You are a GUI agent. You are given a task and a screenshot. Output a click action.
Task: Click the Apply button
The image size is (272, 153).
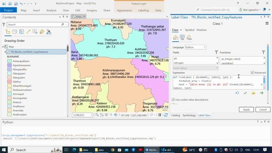246,110
